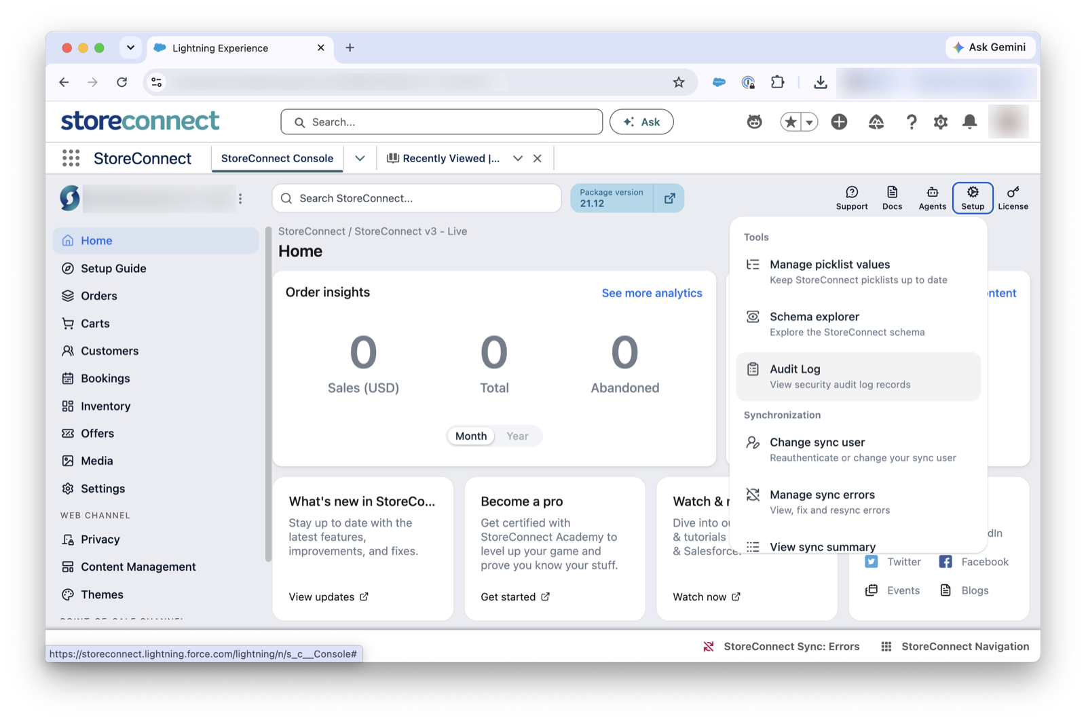Open package version external link icon

669,198
